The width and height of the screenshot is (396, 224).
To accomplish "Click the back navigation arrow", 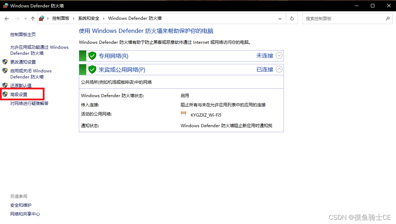I will [7, 19].
